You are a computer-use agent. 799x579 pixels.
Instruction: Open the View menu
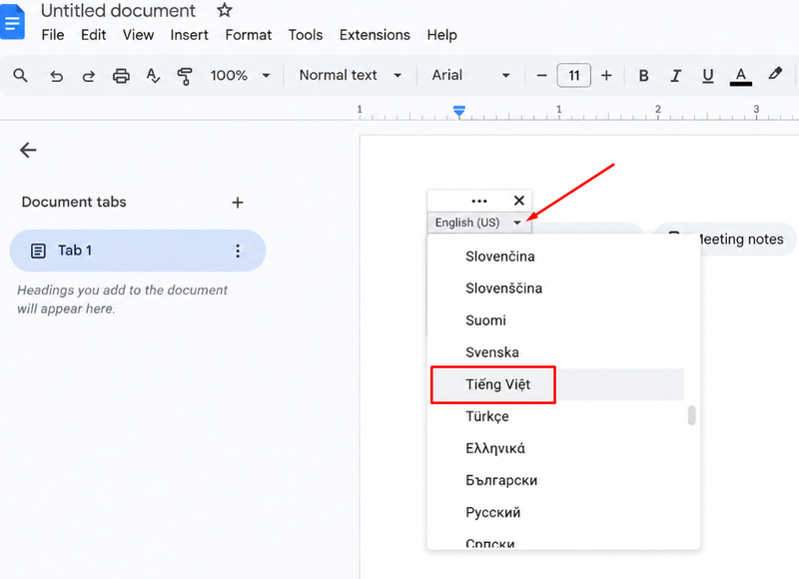tap(138, 35)
